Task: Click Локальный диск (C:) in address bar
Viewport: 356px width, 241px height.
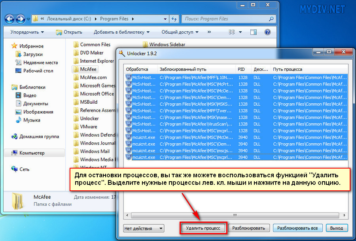Action: pos(69,19)
